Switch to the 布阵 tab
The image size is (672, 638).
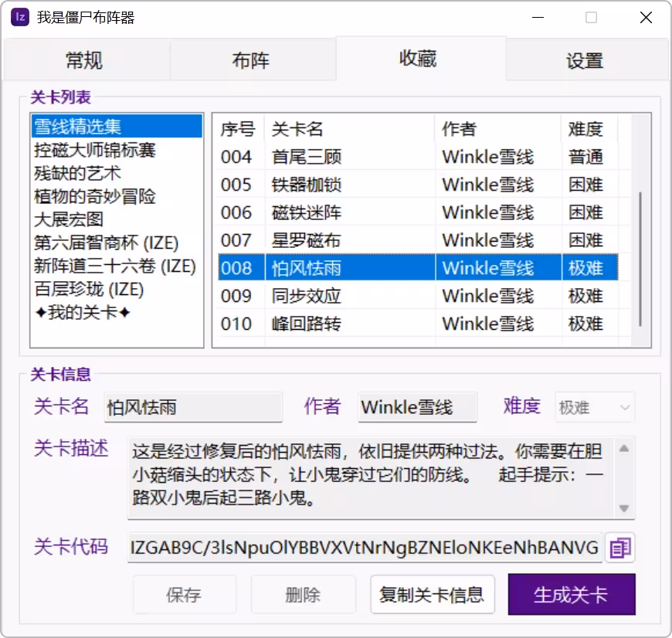(251, 60)
